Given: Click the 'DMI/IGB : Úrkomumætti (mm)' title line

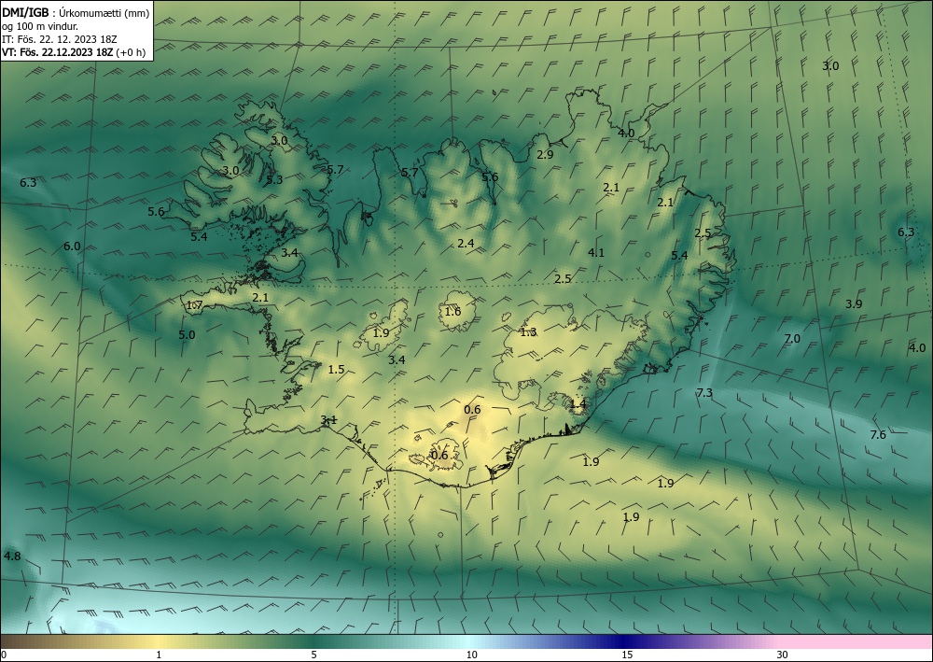Looking at the screenshot, I should point(76,13).
